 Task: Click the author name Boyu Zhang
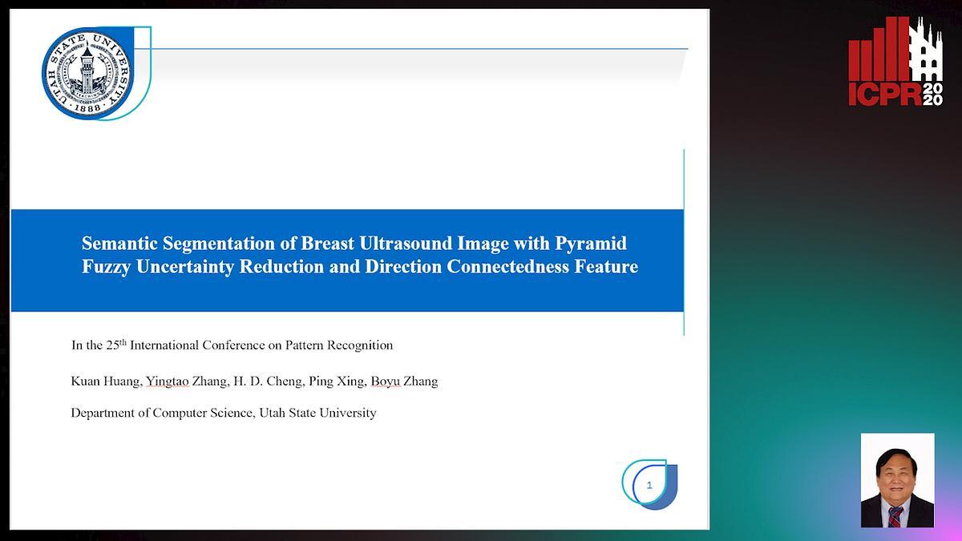406,382
